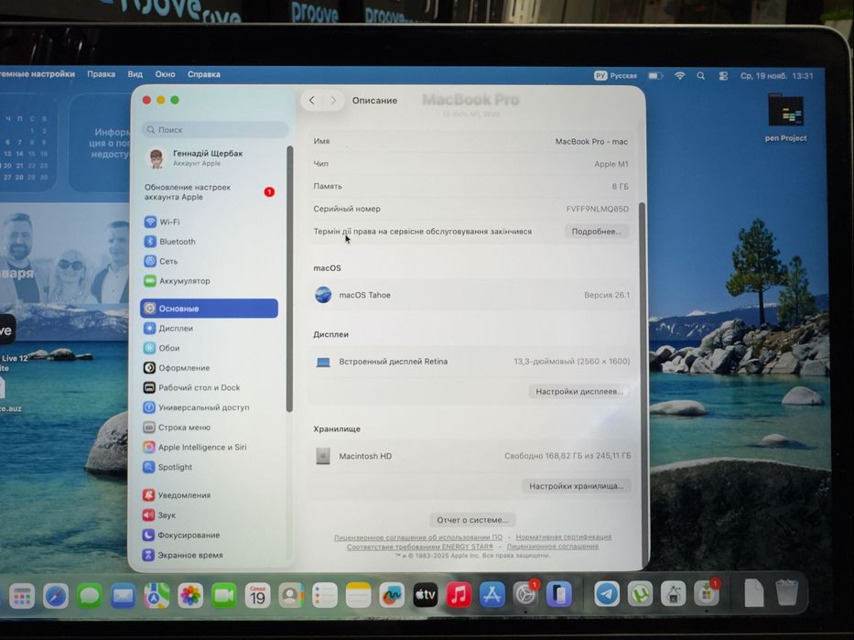Open the ENERGY STAR compliance link
The image size is (854, 640).
click(x=420, y=547)
